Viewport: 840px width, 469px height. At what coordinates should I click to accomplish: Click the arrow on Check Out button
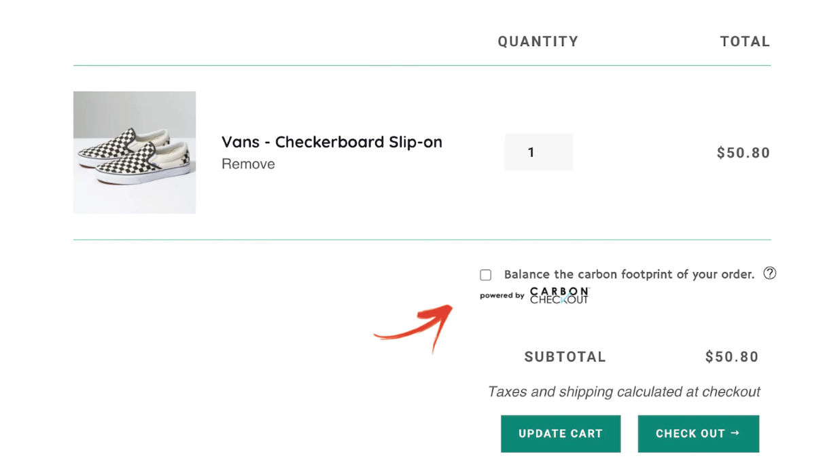click(x=735, y=433)
